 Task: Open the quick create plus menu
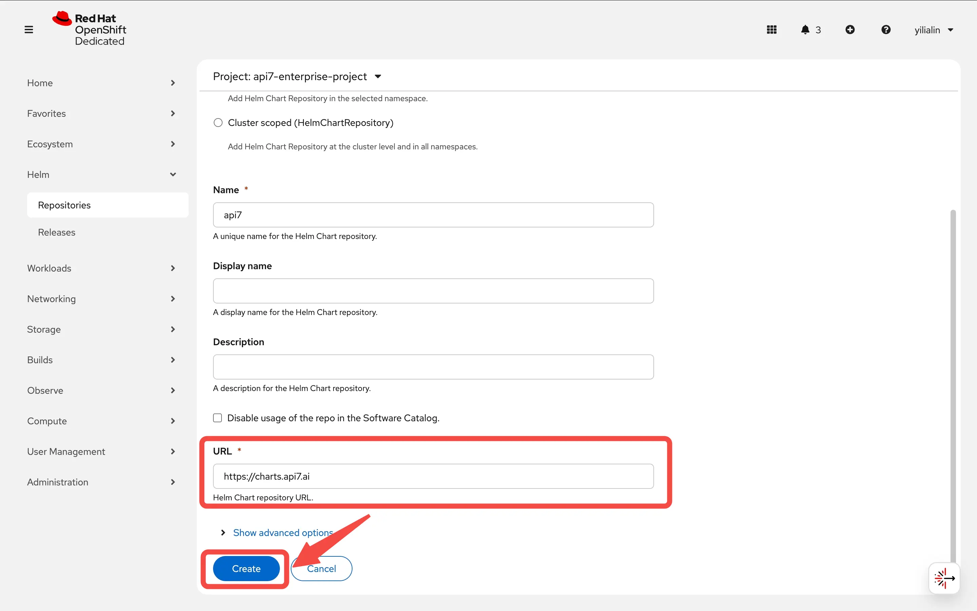click(850, 29)
